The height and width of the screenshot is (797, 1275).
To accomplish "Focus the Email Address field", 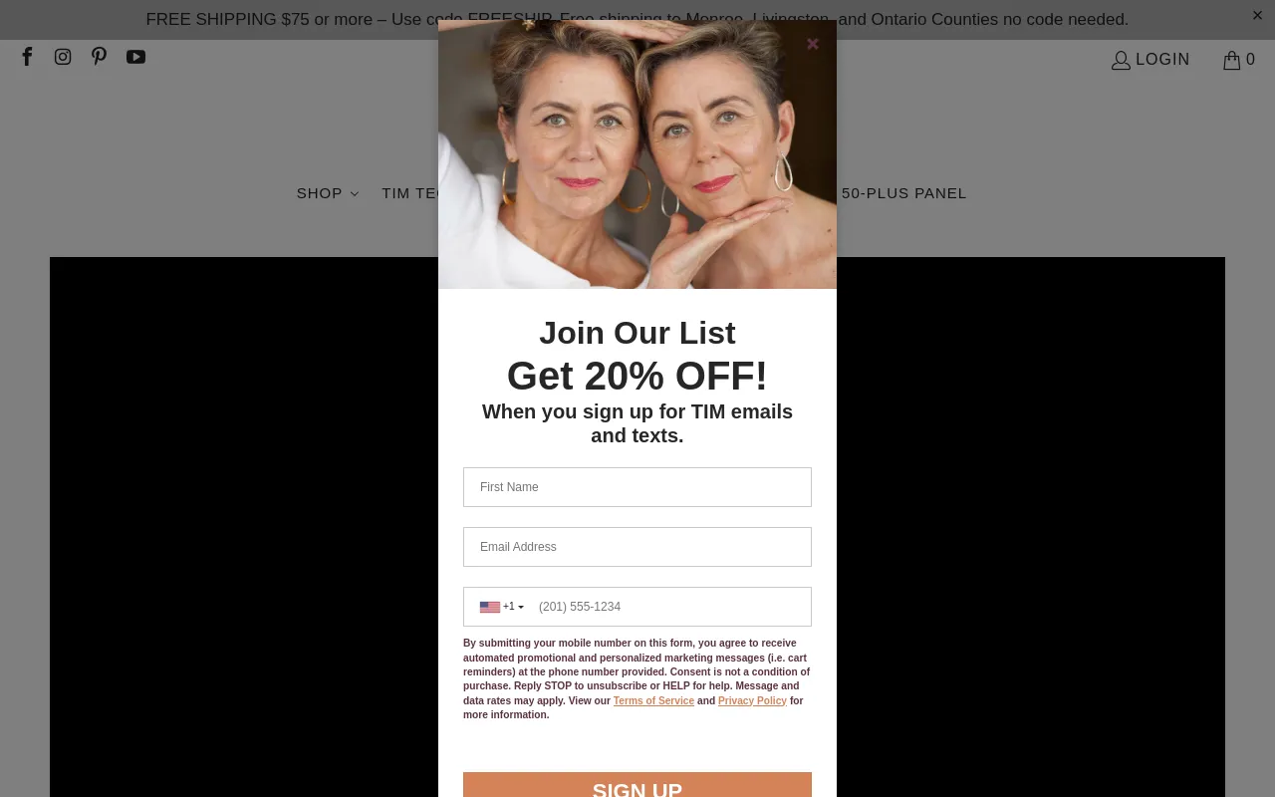I will coord(637,547).
